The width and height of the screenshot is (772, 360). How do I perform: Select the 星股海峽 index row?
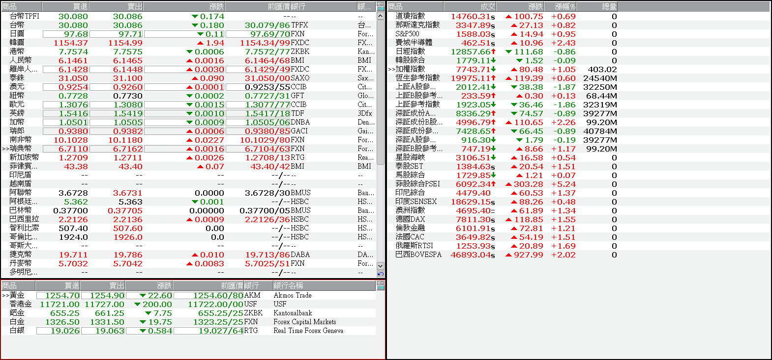579,157
